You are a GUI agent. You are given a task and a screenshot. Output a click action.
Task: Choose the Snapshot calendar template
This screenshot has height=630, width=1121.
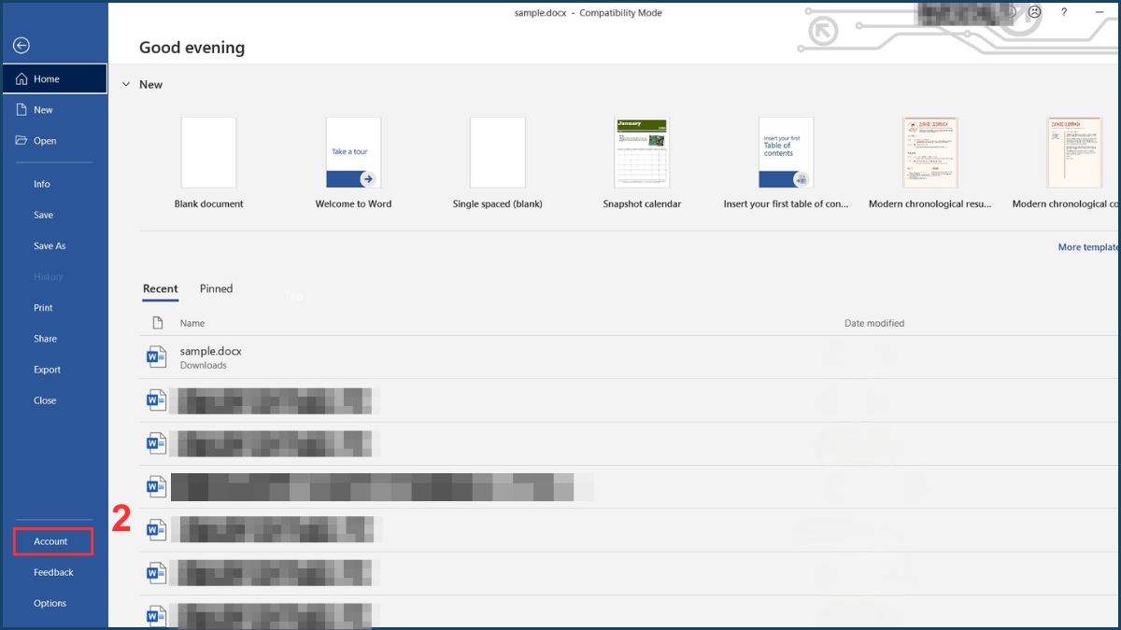642,163
